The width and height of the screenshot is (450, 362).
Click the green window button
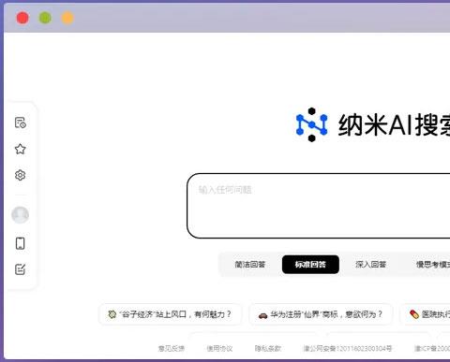pos(45,18)
